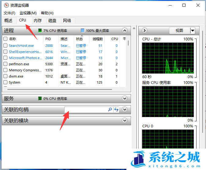Tick the SearchHost.exe checkbox
Screen dimensions: 206x170
tap(5, 46)
